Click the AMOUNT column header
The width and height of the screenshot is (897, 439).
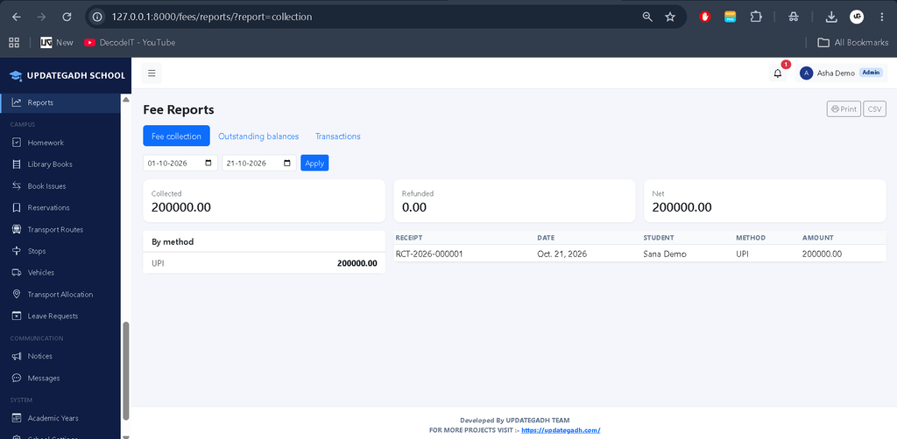(x=817, y=238)
